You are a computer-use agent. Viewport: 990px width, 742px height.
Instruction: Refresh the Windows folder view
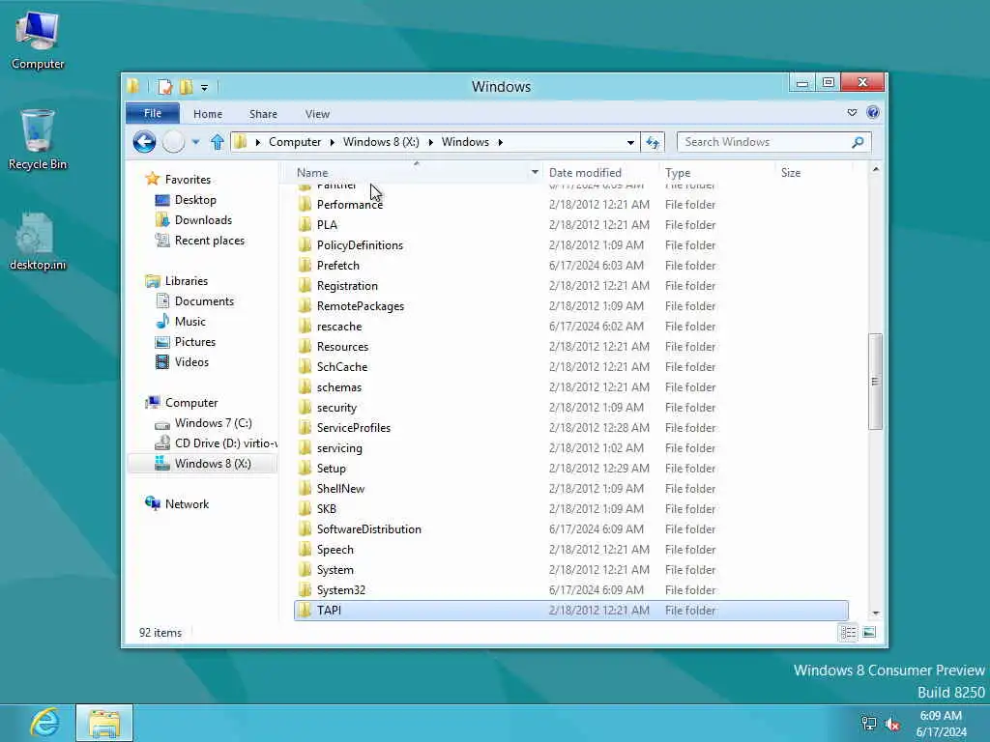point(653,142)
